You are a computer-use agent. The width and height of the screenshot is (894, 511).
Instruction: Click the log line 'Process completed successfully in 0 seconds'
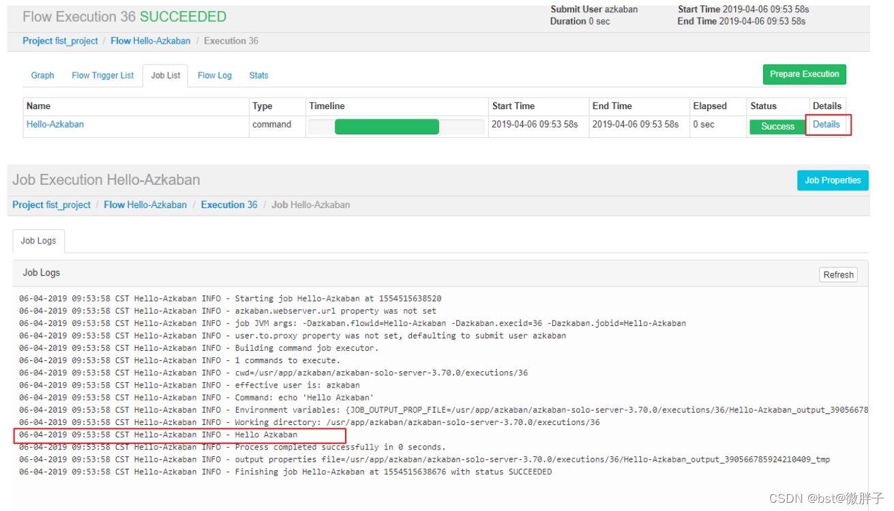(233, 447)
